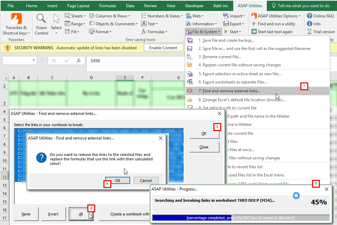The height and width of the screenshot is (225, 337).
Task: Collapse the File & System dropdown
Action: click(x=203, y=32)
